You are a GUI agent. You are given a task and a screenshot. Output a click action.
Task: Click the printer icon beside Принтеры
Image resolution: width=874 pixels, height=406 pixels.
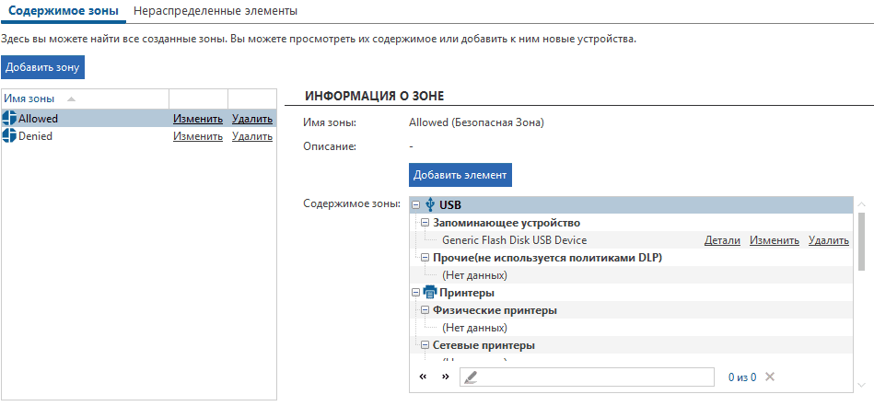[430, 293]
